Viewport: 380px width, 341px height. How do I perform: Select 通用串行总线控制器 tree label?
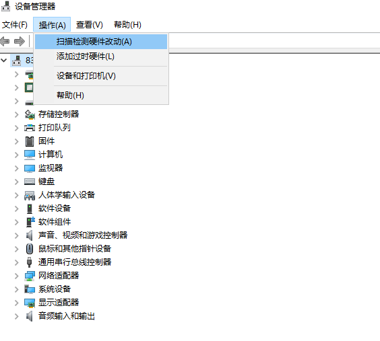(75, 262)
